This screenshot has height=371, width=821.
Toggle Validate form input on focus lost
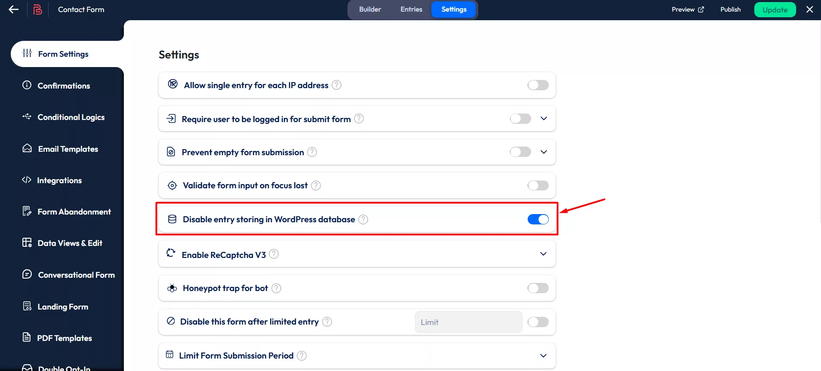click(x=538, y=185)
